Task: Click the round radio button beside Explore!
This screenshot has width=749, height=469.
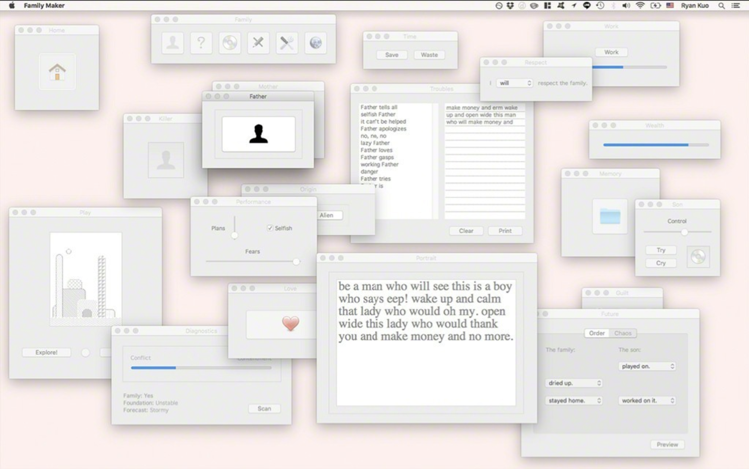Action: click(x=85, y=353)
